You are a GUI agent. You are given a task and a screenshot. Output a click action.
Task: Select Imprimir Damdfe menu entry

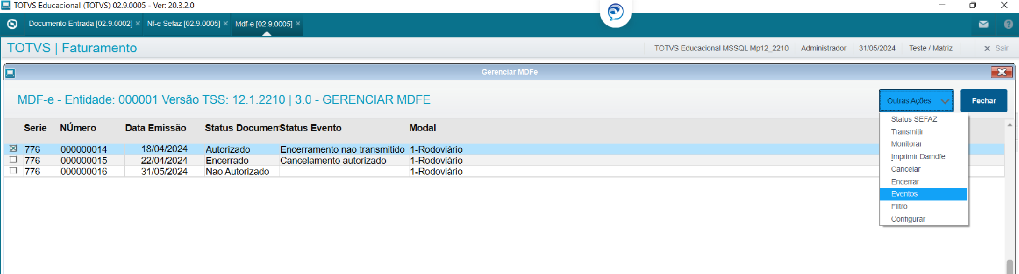coord(924,156)
